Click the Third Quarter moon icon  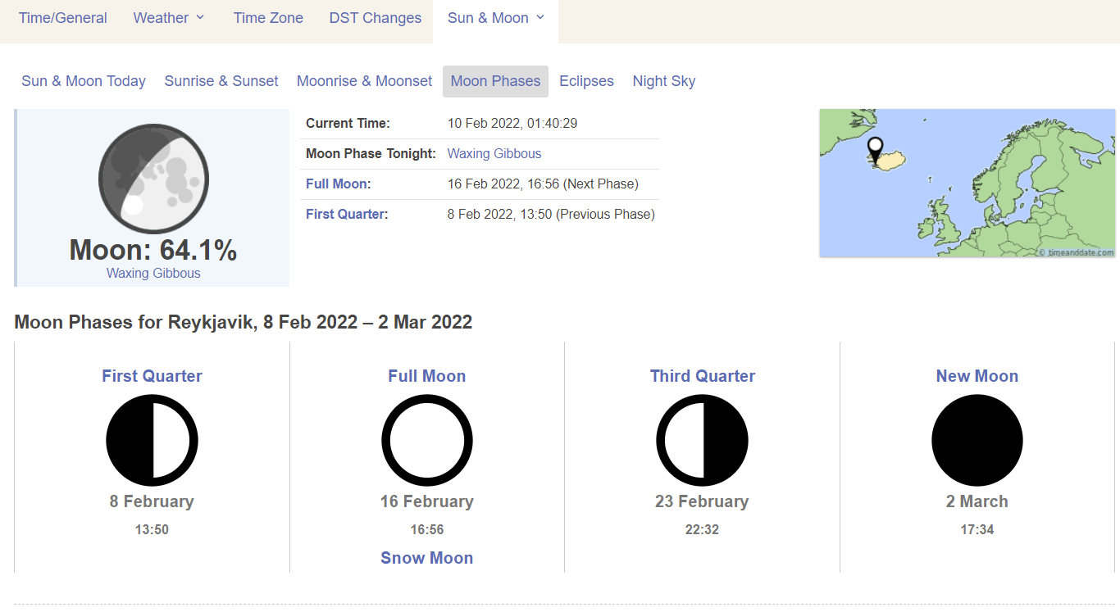pos(702,441)
